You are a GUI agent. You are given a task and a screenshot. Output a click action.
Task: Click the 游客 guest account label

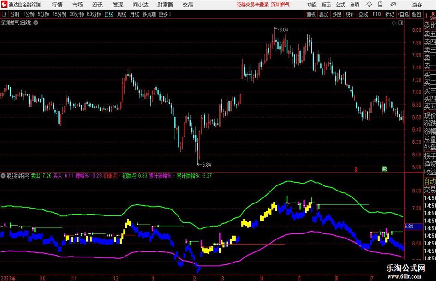point(417,5)
